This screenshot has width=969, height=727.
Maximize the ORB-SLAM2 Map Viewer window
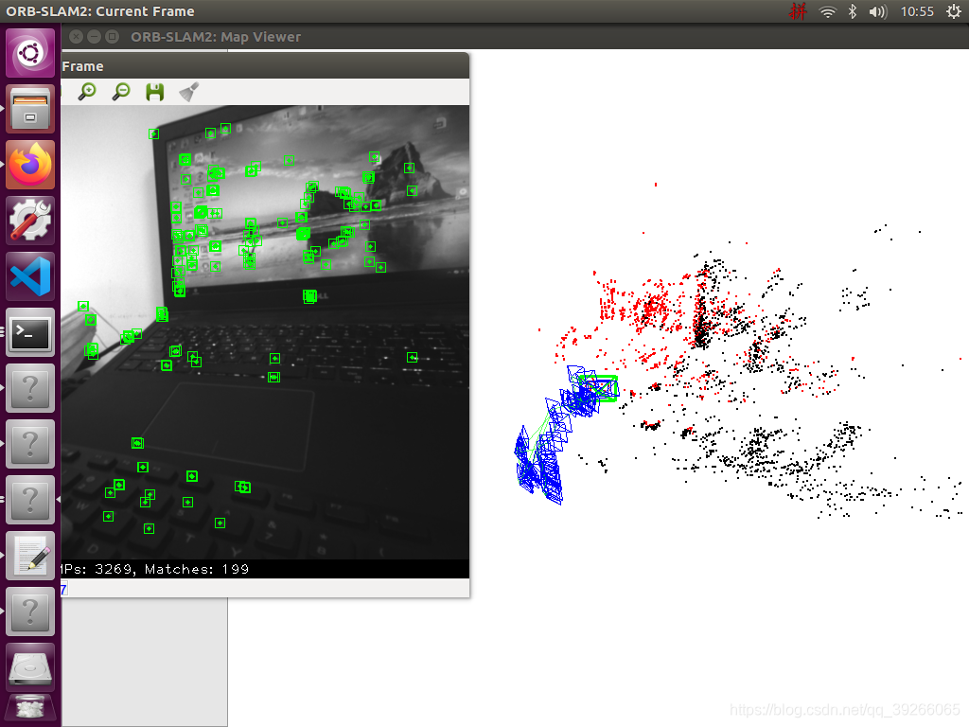pos(112,37)
